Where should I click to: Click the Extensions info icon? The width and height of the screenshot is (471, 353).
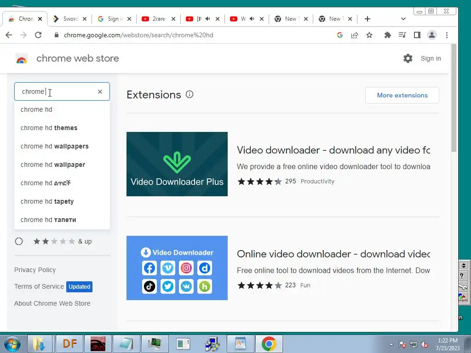click(190, 95)
